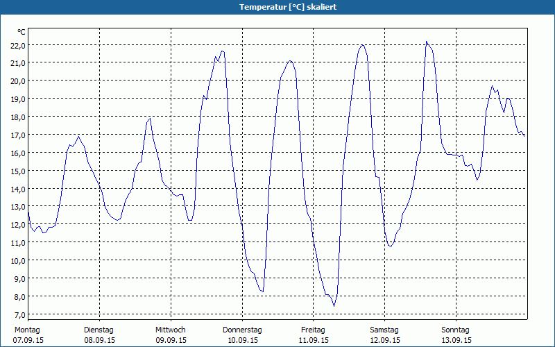Click the 20,0 y-axis label

coord(18,81)
